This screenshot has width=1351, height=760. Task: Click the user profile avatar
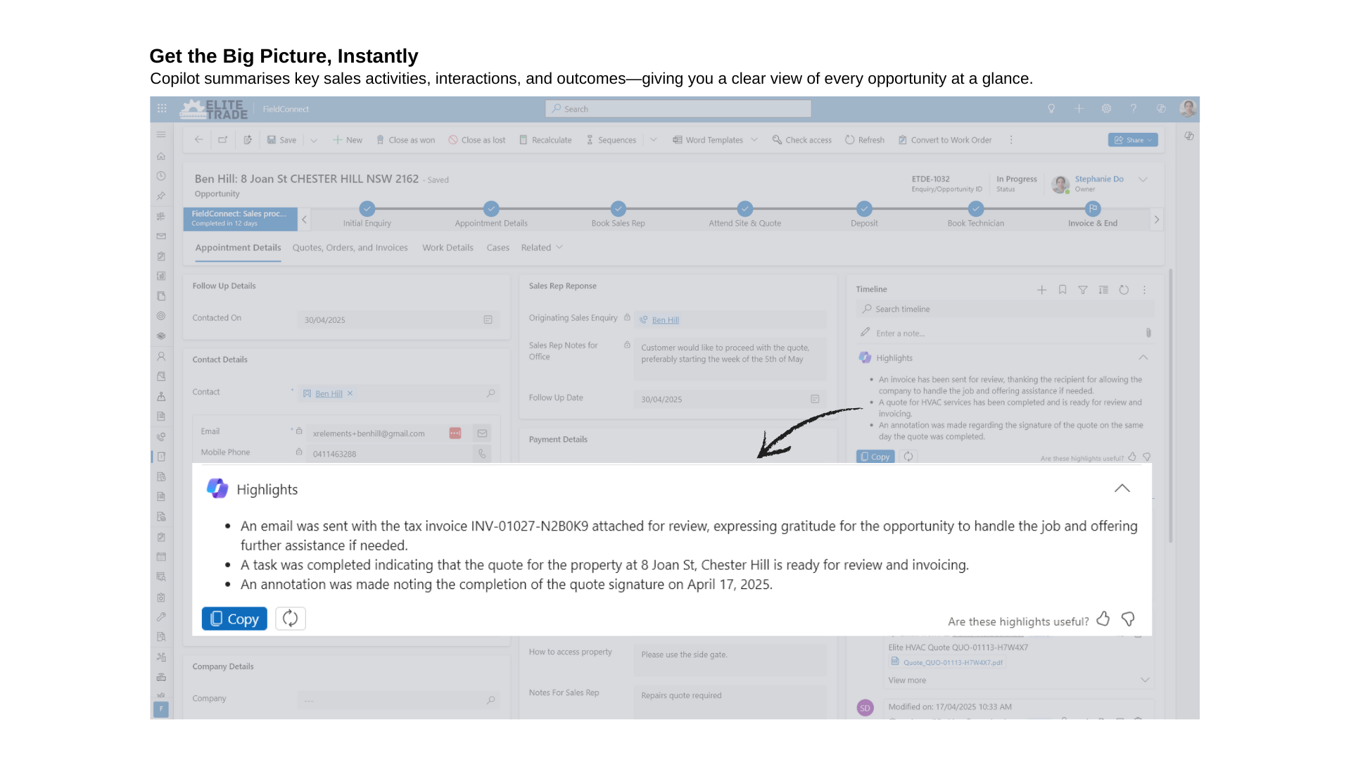tap(1188, 108)
